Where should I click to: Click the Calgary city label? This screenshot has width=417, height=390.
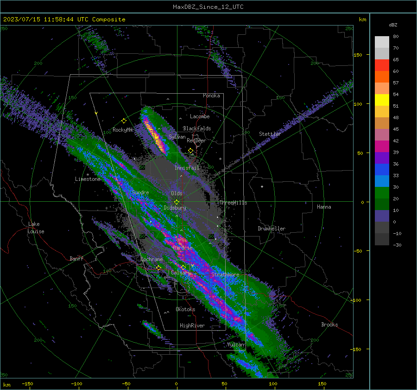(x=181, y=273)
